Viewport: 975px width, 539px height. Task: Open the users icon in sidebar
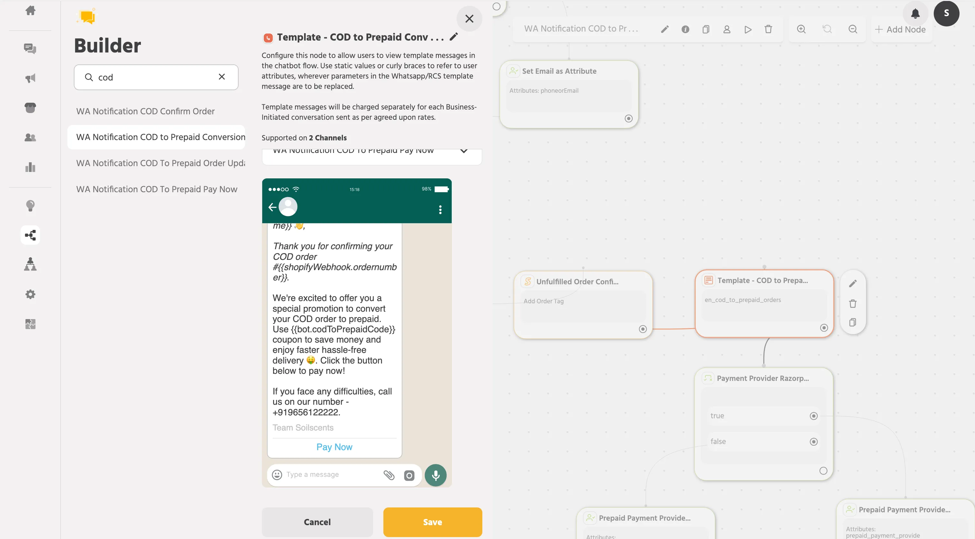coord(30,137)
